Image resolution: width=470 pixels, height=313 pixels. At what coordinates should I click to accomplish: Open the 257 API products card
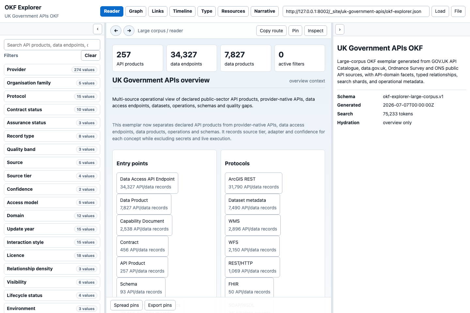click(138, 58)
